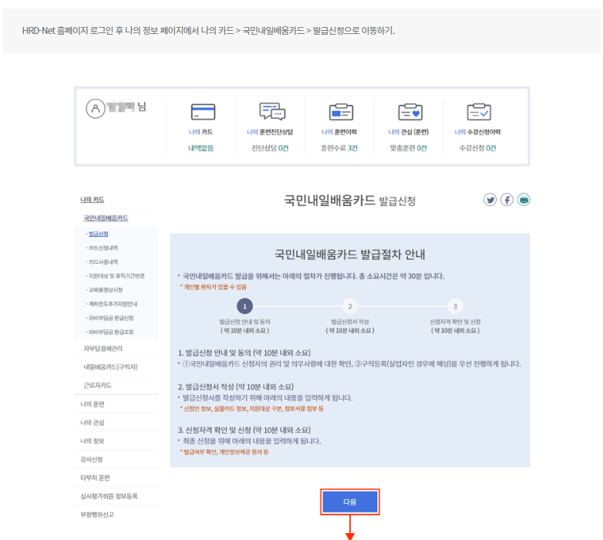Click 훈련수료 3건 count
The height and width of the screenshot is (540, 603).
pyautogui.click(x=339, y=148)
